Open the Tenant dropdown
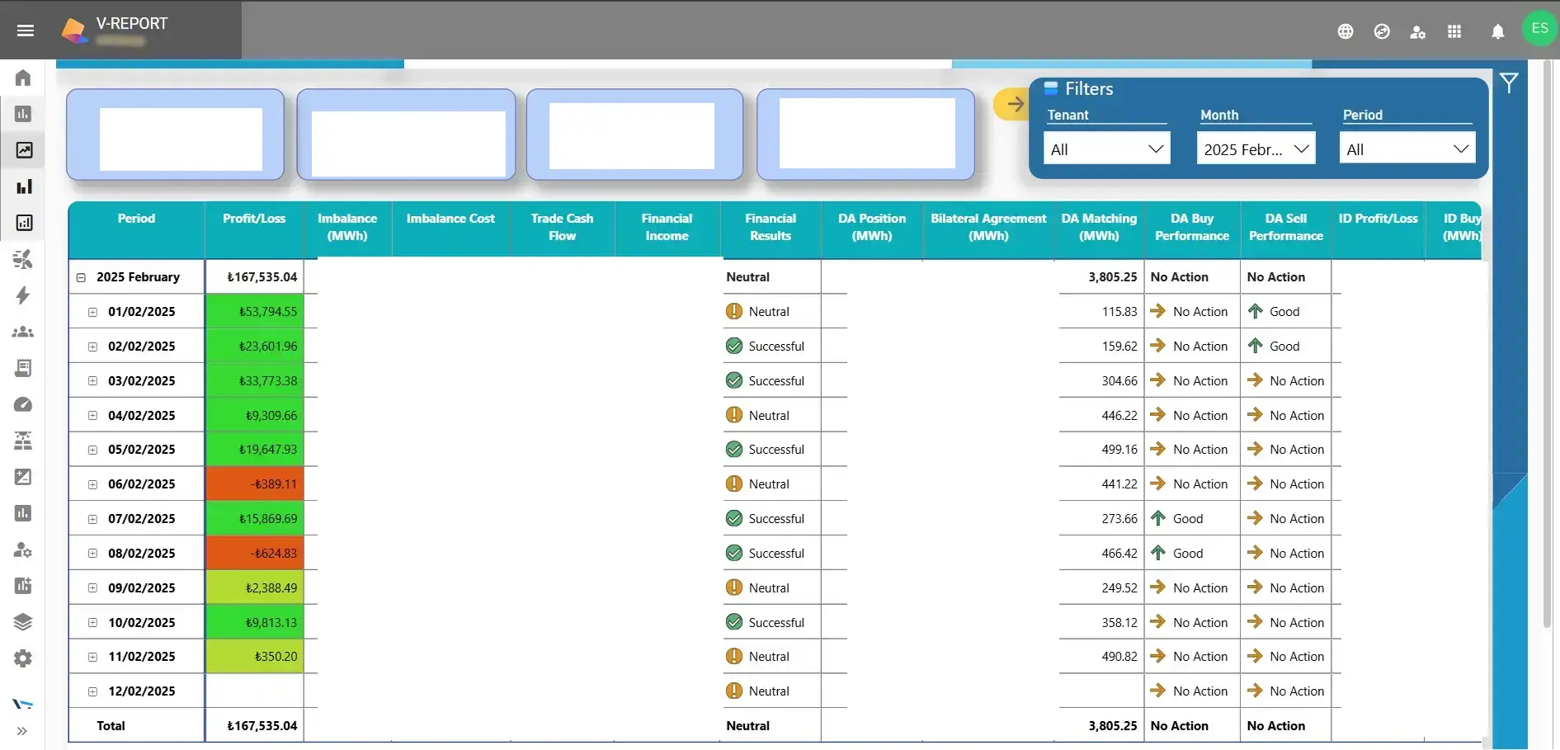This screenshot has height=750, width=1560. 1106,149
